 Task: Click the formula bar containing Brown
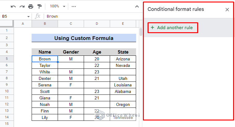click(x=93, y=16)
